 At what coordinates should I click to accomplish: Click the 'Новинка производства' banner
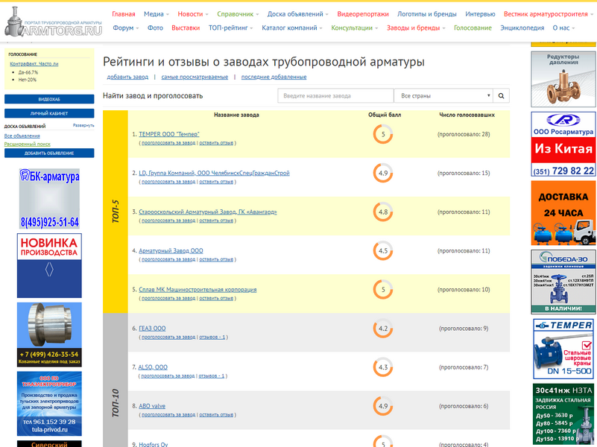click(x=49, y=265)
